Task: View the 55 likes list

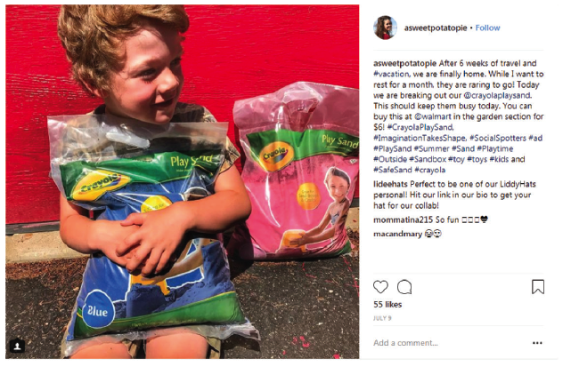Action: pyautogui.click(x=387, y=305)
